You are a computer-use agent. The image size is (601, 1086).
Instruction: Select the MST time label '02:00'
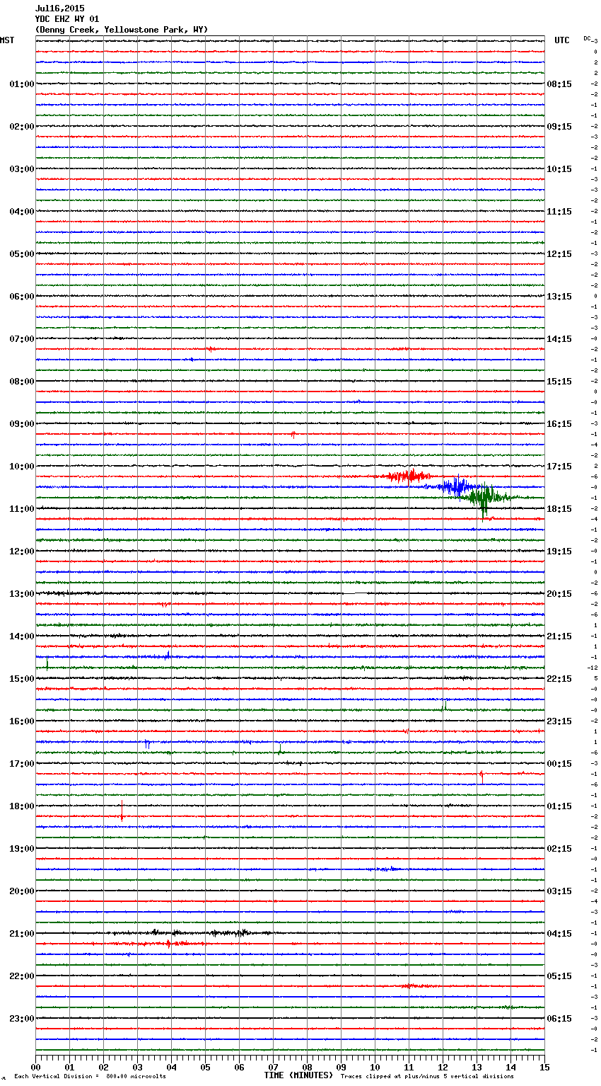[x=21, y=127]
